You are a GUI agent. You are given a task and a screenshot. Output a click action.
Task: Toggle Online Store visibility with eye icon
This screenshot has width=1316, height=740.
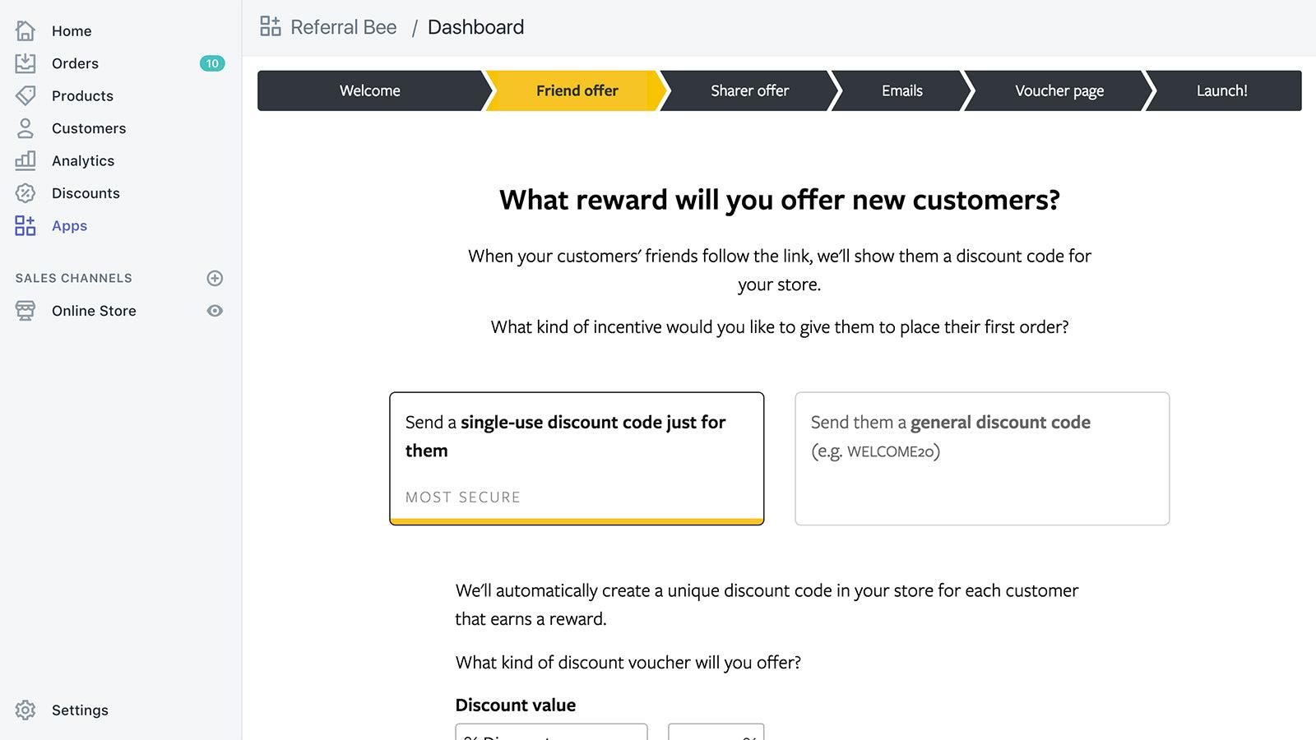(215, 311)
